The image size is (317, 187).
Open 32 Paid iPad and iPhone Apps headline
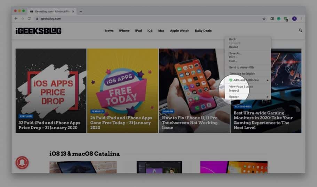coord(49,125)
